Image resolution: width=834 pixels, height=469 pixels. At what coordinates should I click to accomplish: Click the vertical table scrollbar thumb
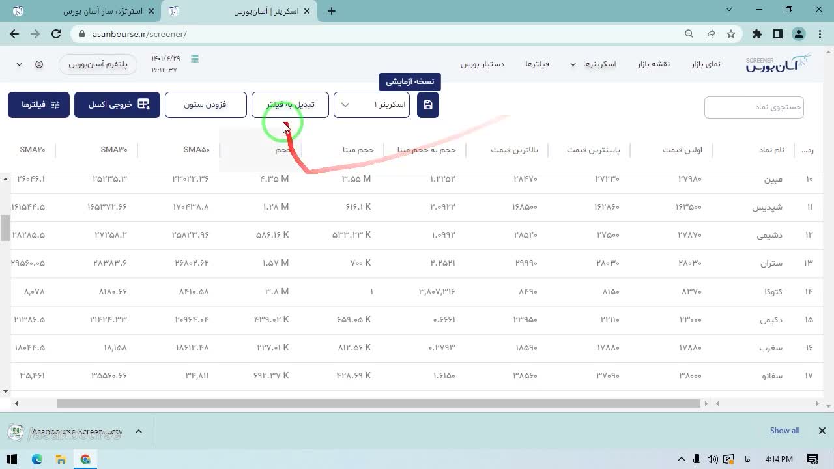point(5,228)
